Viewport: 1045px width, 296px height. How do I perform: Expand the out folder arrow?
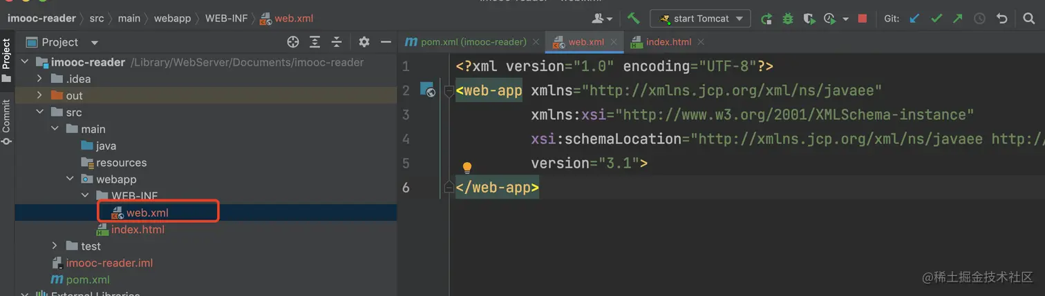40,95
